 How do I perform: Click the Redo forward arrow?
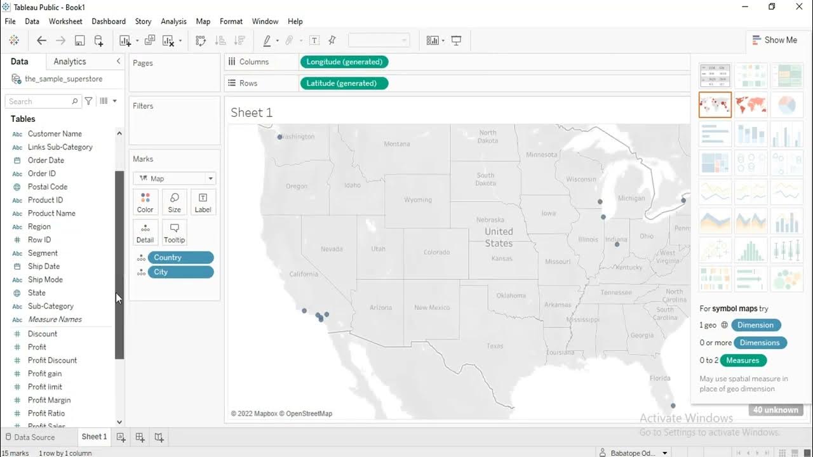60,41
